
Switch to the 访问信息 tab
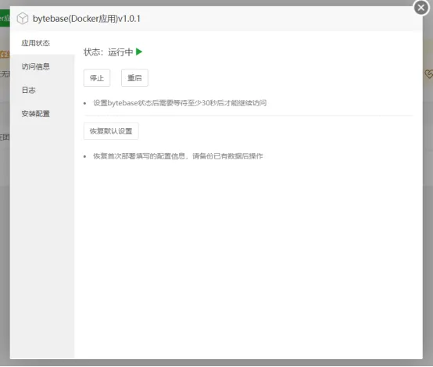[x=42, y=66]
